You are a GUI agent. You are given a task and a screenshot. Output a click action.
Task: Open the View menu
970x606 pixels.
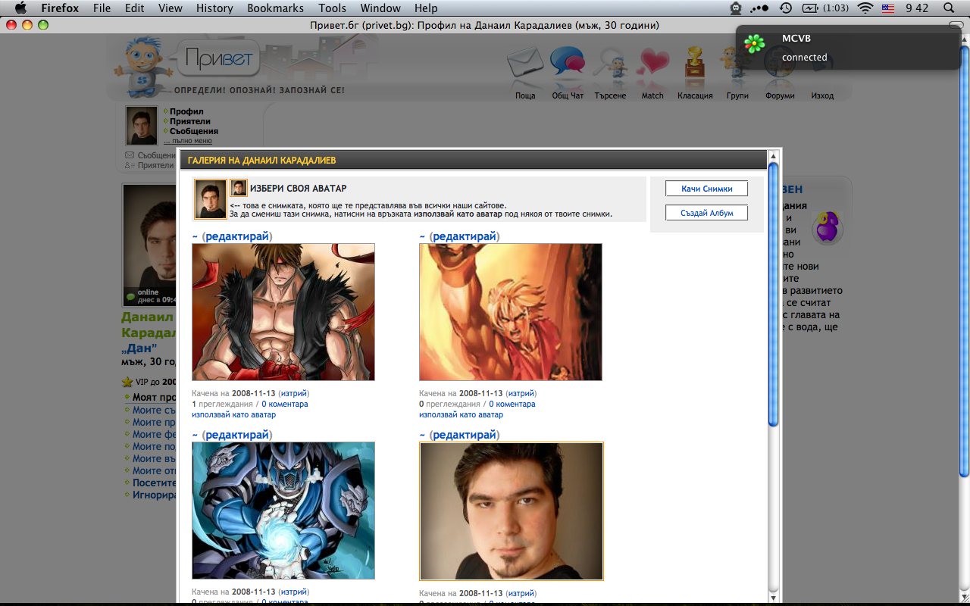[x=171, y=8]
